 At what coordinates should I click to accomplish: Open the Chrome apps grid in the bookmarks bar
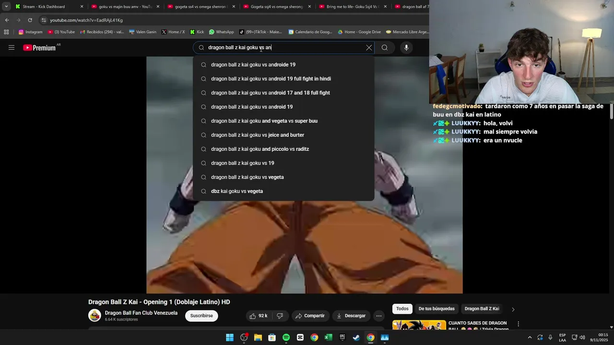tap(6, 32)
